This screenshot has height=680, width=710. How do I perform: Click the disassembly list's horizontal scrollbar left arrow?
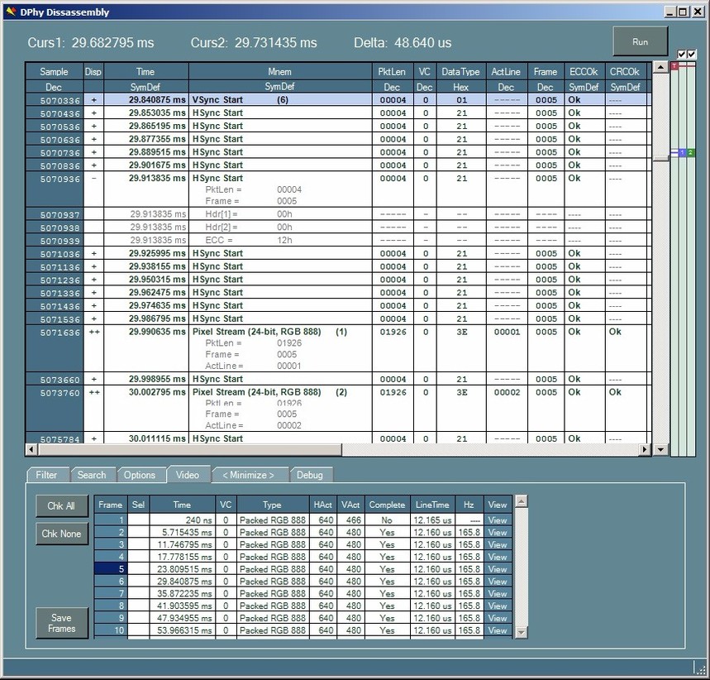click(31, 450)
